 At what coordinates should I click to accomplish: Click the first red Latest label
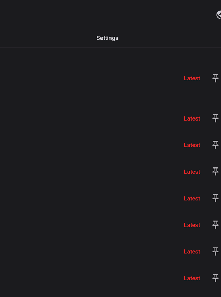click(x=192, y=78)
